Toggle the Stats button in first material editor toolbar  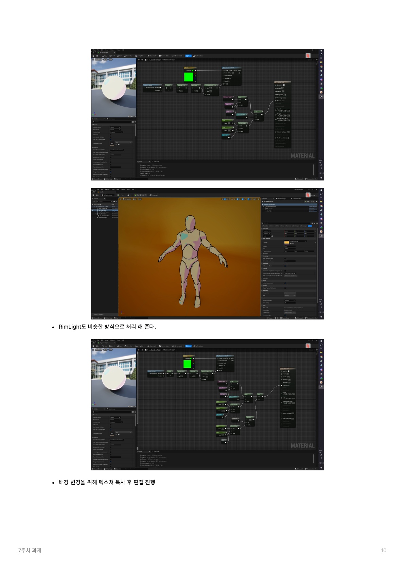click(188, 56)
